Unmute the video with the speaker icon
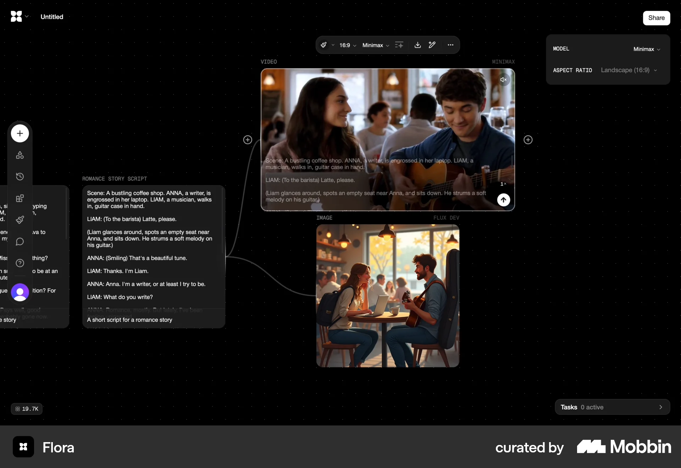 (x=503, y=80)
